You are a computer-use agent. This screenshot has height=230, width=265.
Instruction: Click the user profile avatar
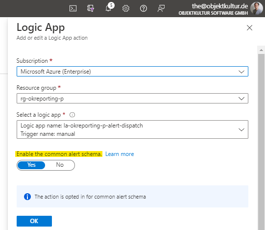[x=257, y=8]
